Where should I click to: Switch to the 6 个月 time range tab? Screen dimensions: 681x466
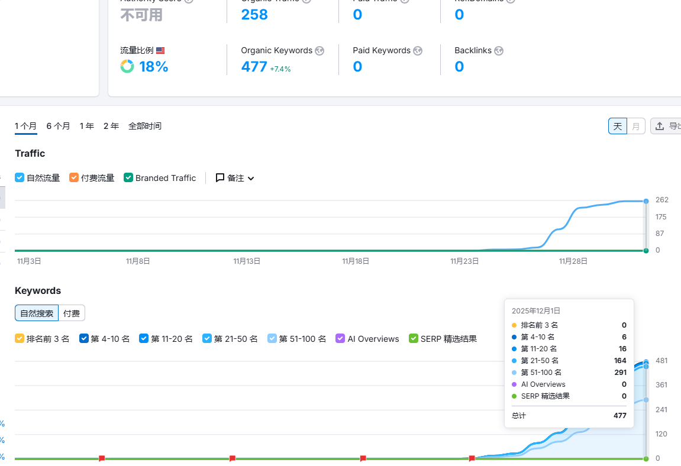click(x=58, y=126)
